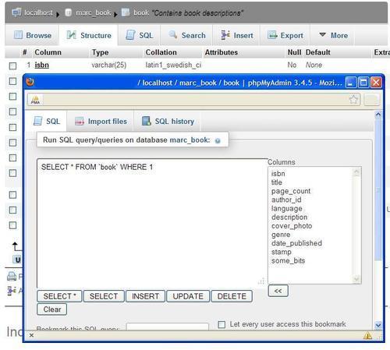This screenshot has width=390, height=350.
Task: Click the bookmark name input field
Action: (168, 327)
